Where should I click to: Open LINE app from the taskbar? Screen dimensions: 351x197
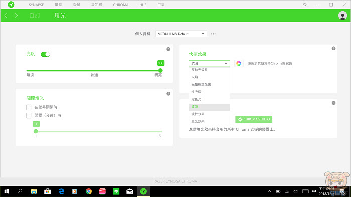pos(116,191)
